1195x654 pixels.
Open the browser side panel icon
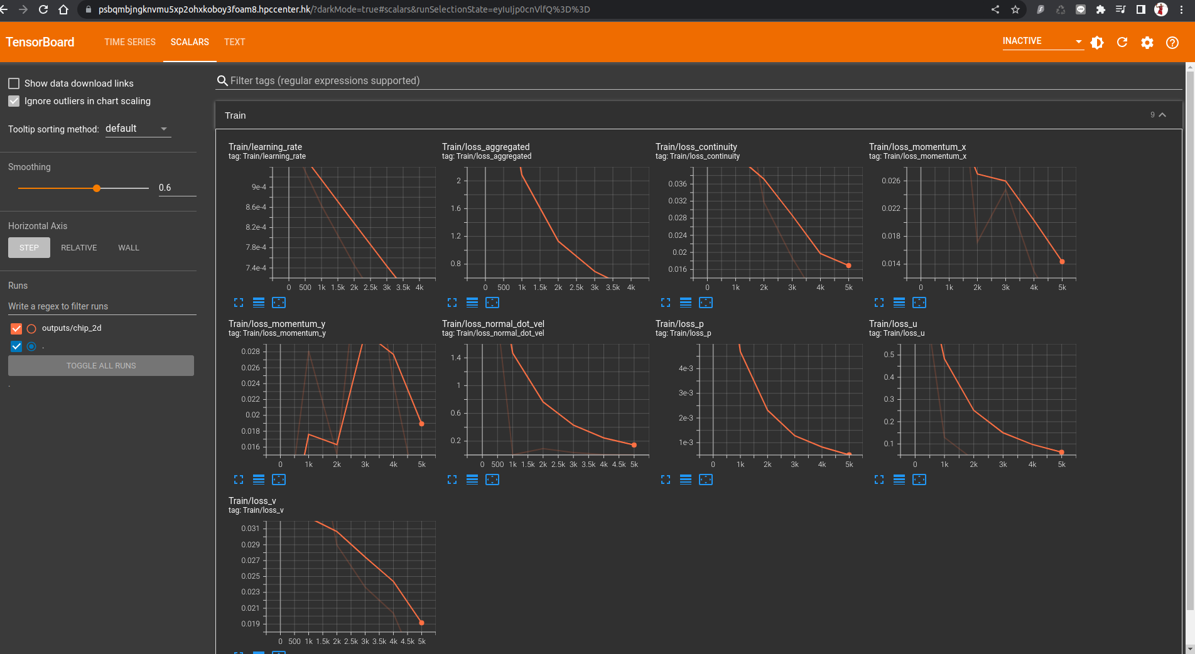(x=1141, y=9)
